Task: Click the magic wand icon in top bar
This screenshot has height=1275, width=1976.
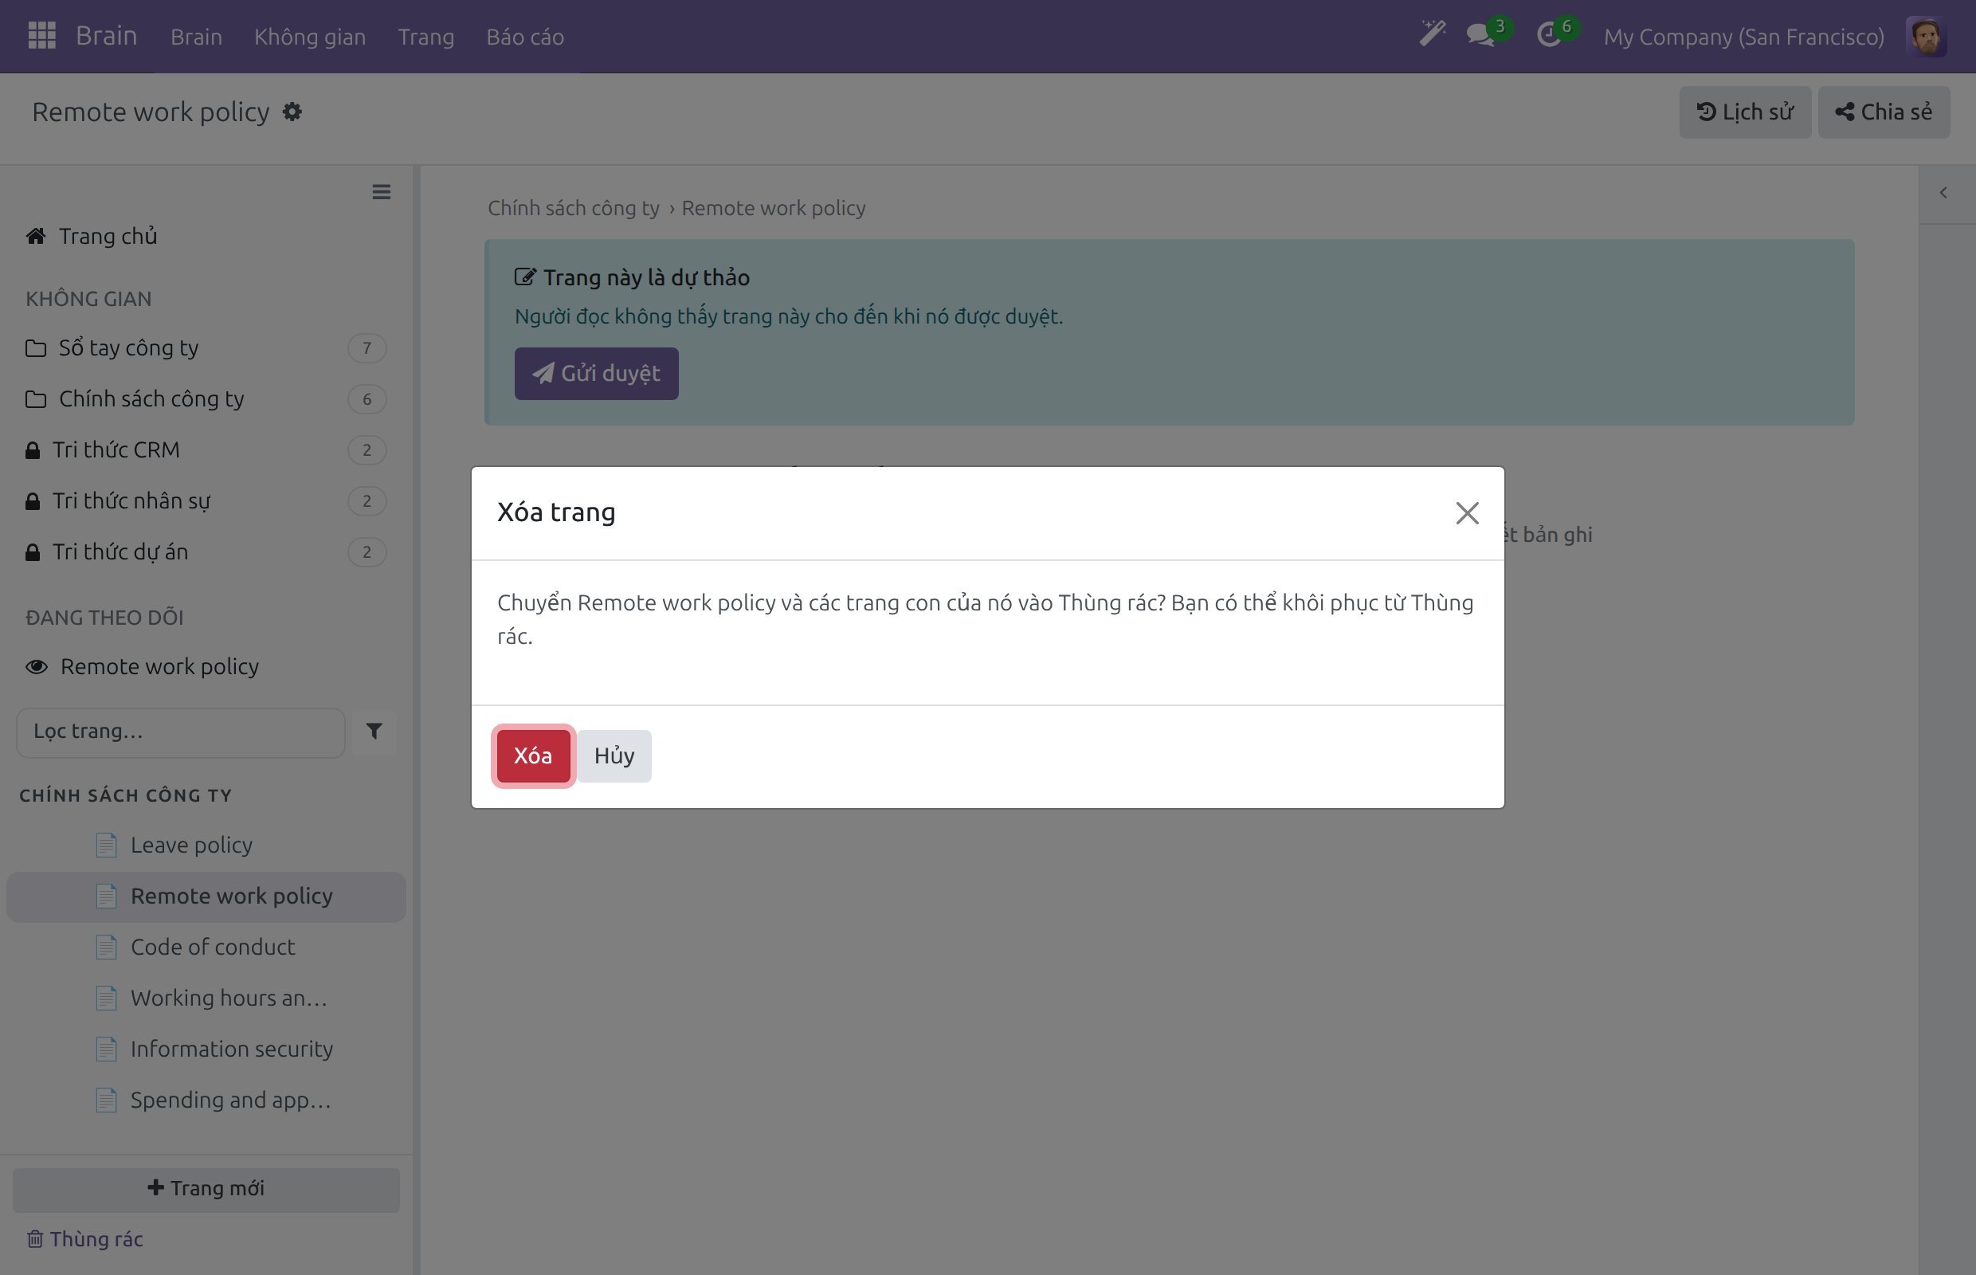Action: click(x=1432, y=35)
